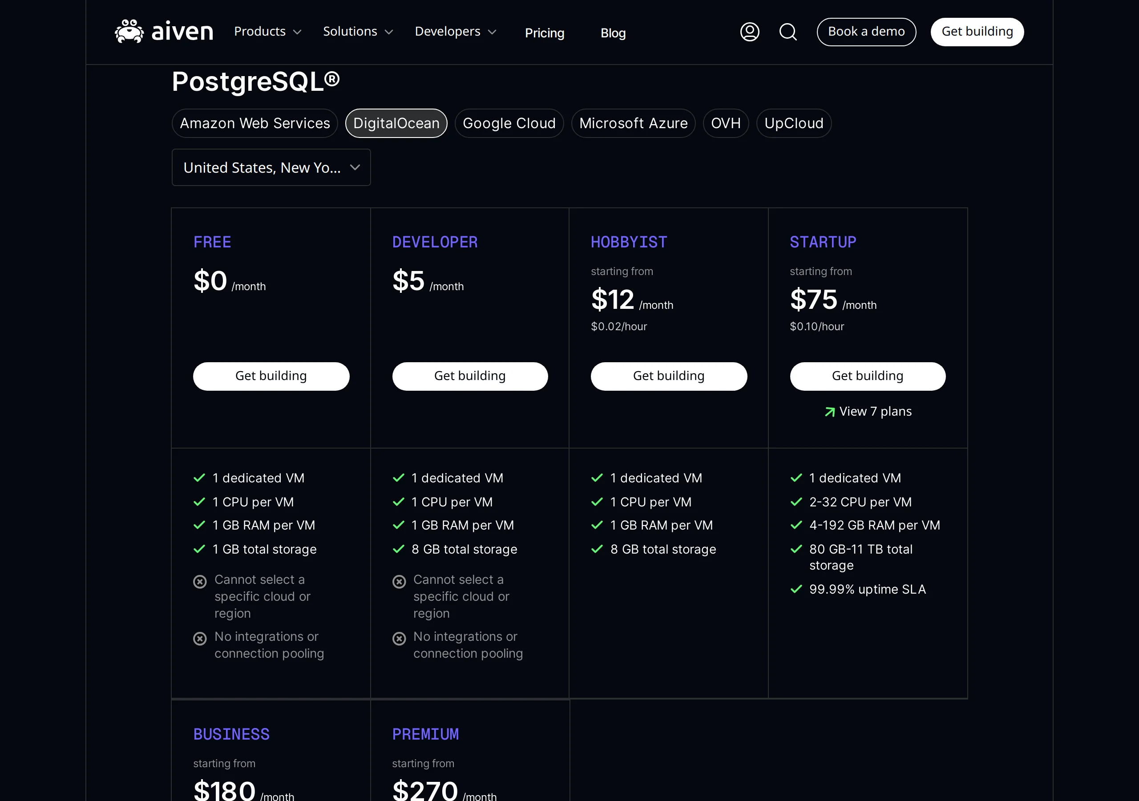The image size is (1139, 801).
Task: Expand the Products menu
Action: coord(268,31)
